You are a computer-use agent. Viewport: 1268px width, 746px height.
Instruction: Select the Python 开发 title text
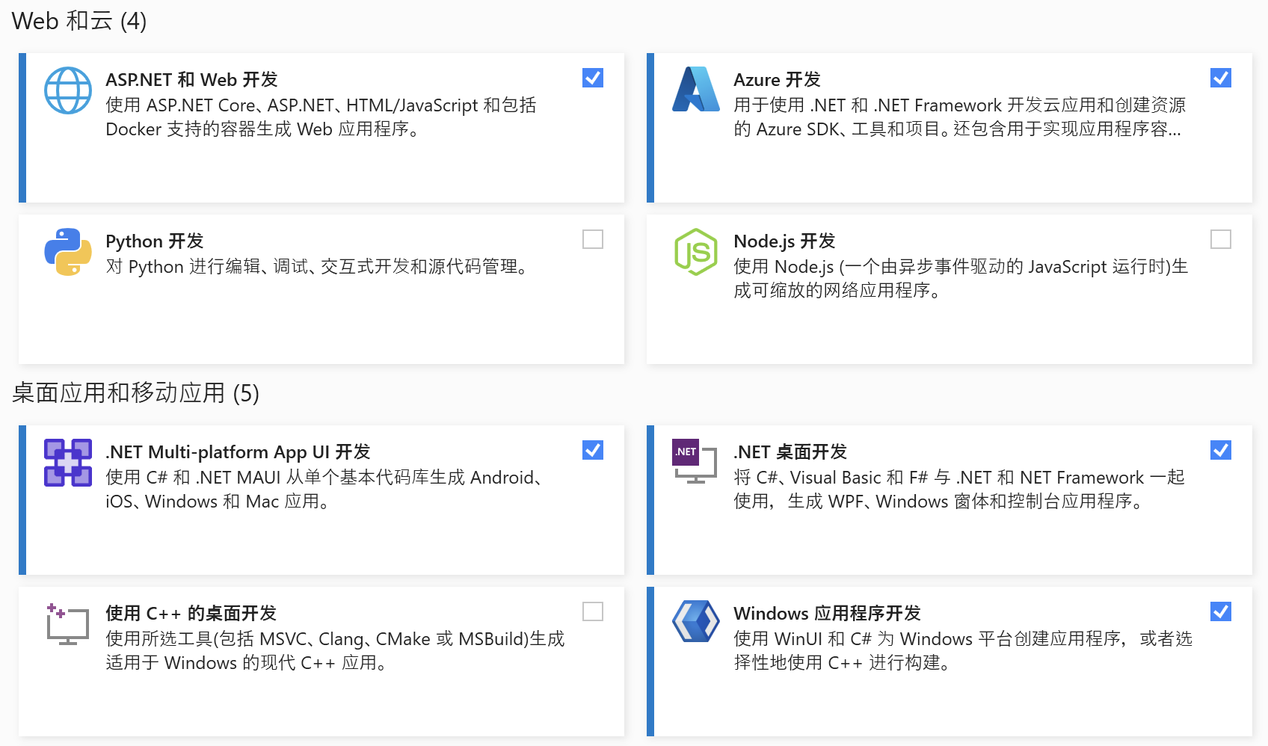155,241
